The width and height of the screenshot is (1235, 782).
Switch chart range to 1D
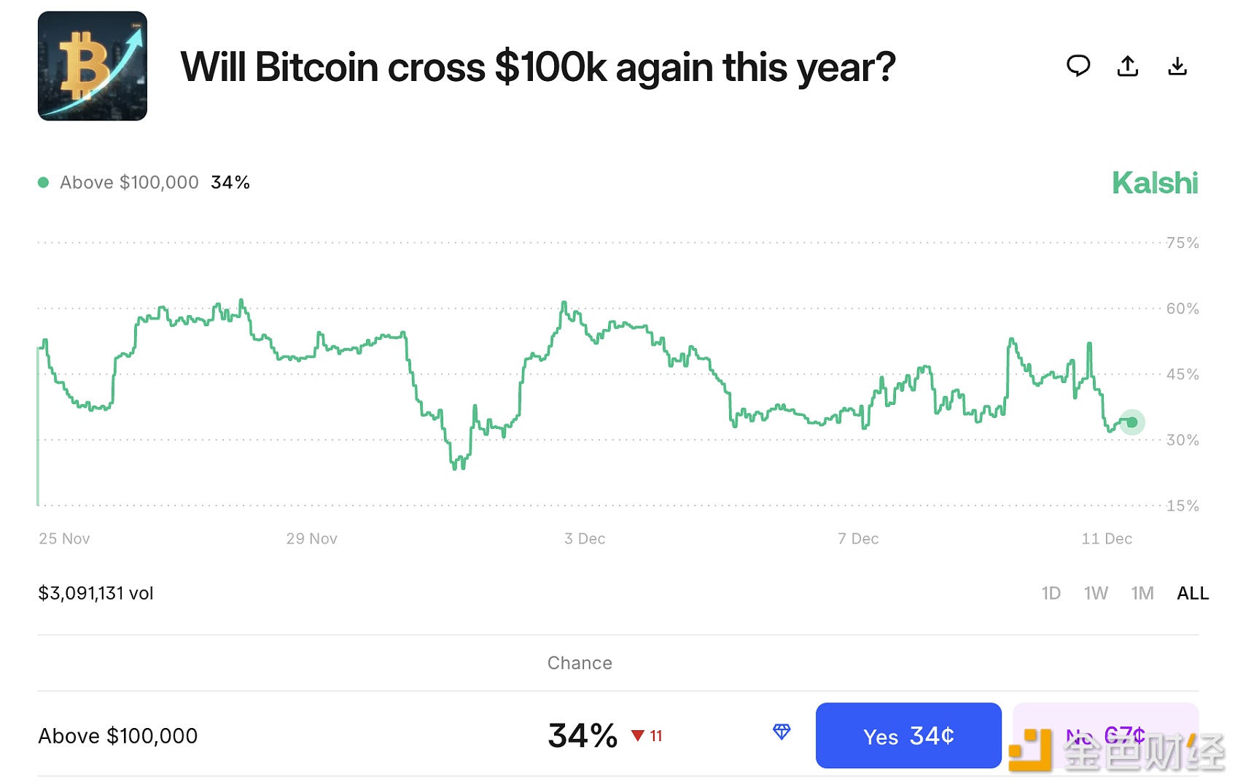[x=1051, y=593]
